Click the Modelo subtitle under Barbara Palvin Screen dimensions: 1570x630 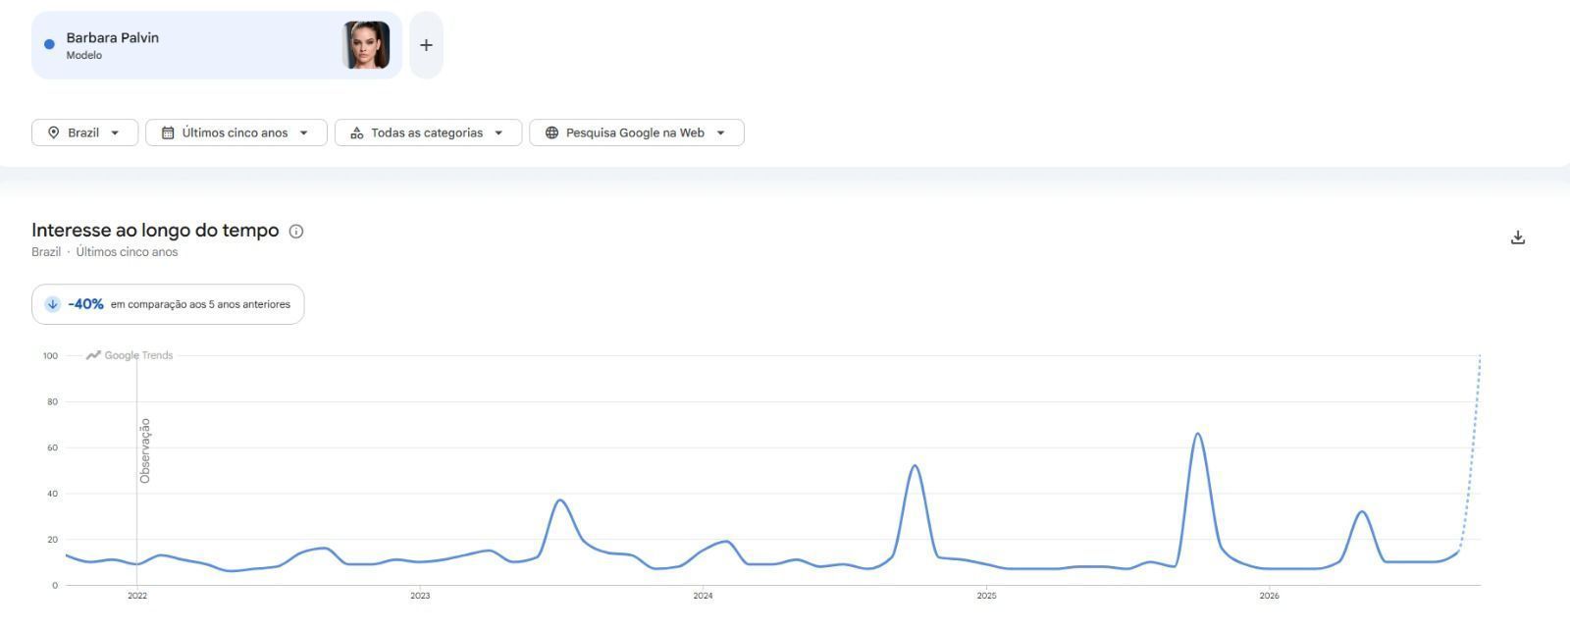(84, 55)
